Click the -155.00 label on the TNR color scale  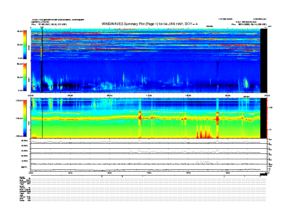(x=19, y=136)
